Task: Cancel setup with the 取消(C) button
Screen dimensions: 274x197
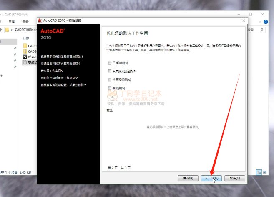Action: (235, 178)
